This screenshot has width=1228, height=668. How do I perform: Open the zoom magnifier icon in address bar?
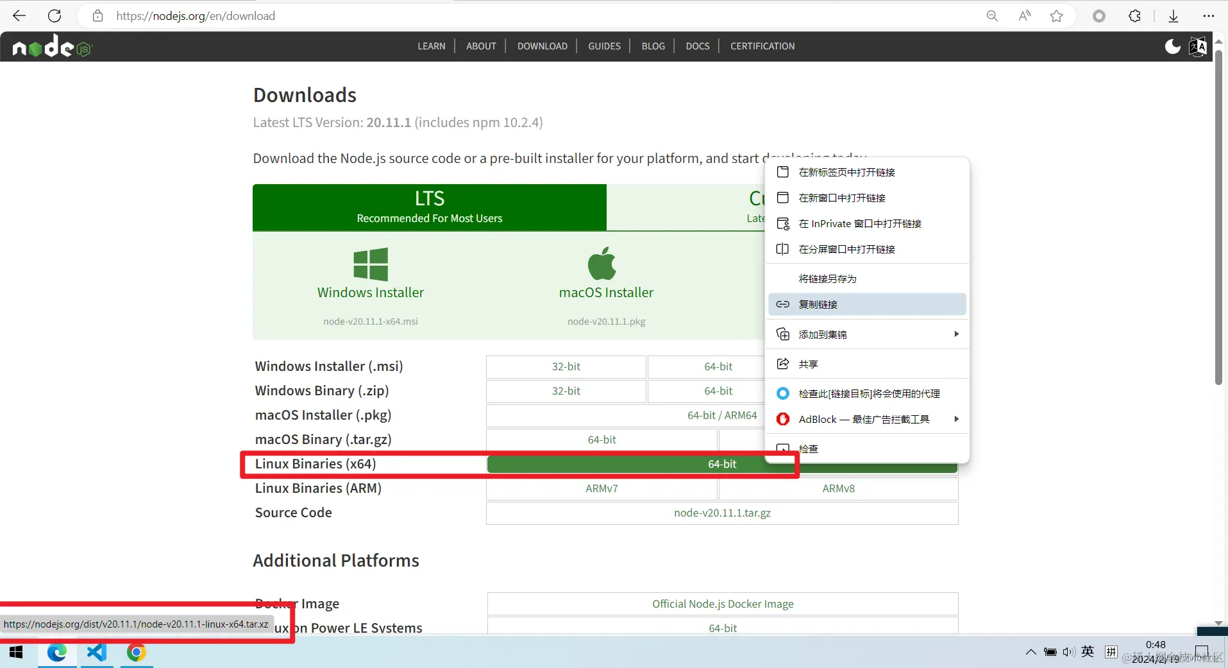tap(992, 16)
